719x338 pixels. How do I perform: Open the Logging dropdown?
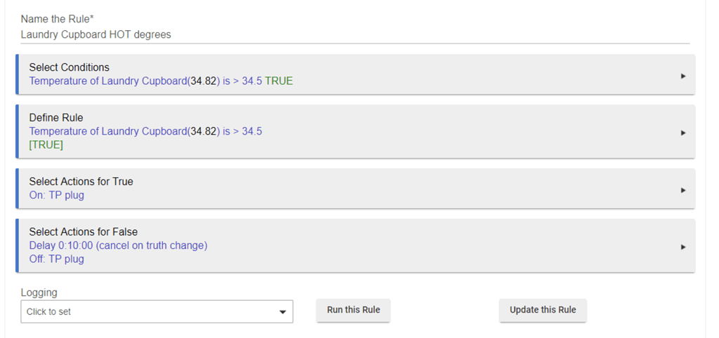pyautogui.click(x=157, y=311)
